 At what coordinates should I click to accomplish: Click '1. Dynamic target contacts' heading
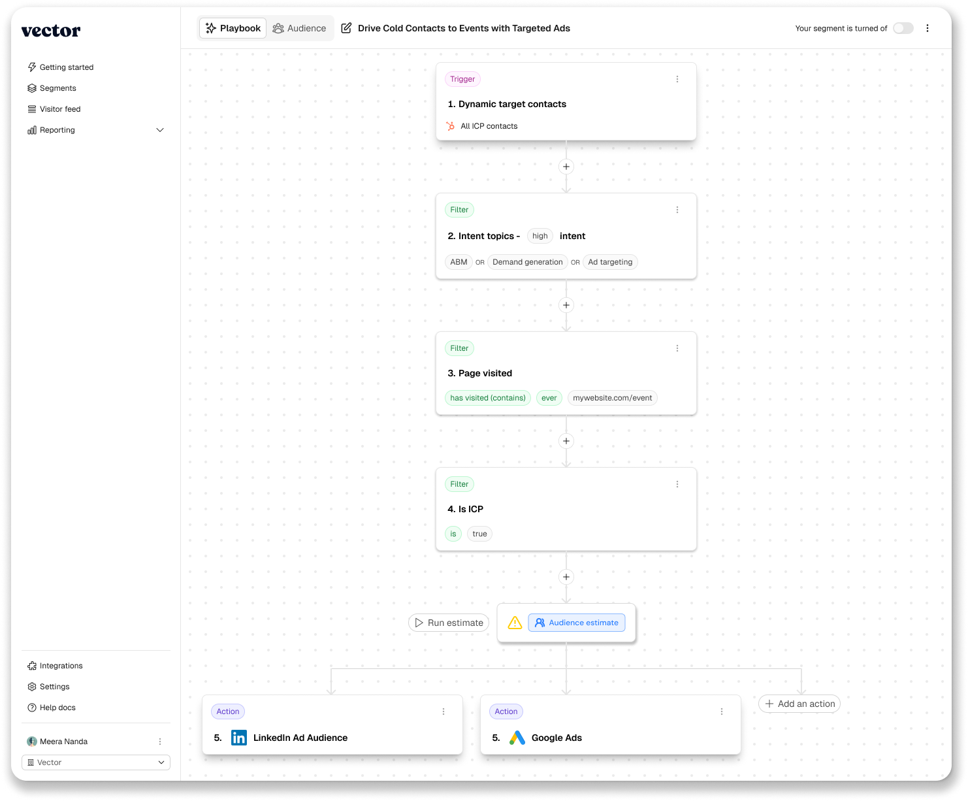[x=507, y=104]
